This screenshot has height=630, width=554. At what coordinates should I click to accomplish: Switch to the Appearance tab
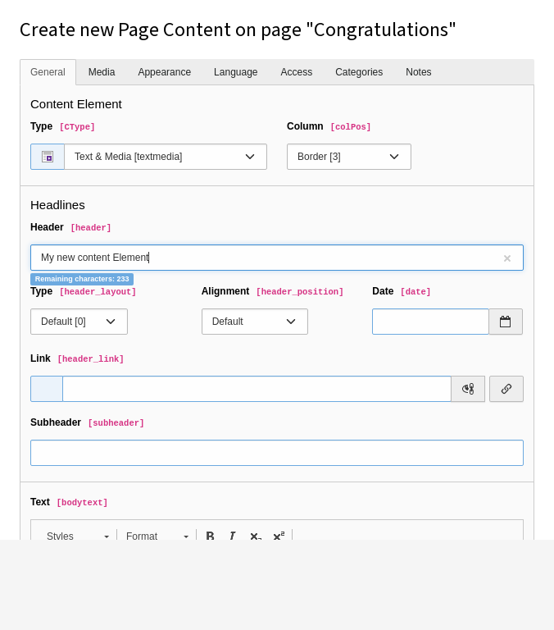click(164, 72)
